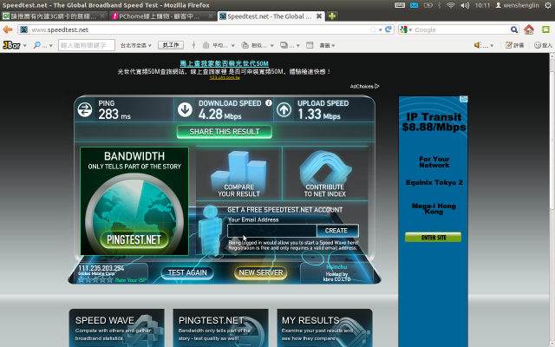Open the Pingtest.net bandwidth banner
Image resolution: width=555 pixels, height=347 pixels.
pos(134,201)
